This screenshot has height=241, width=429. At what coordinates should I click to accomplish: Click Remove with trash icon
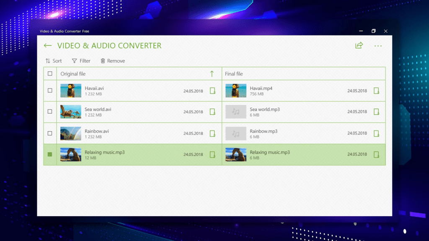tap(113, 61)
